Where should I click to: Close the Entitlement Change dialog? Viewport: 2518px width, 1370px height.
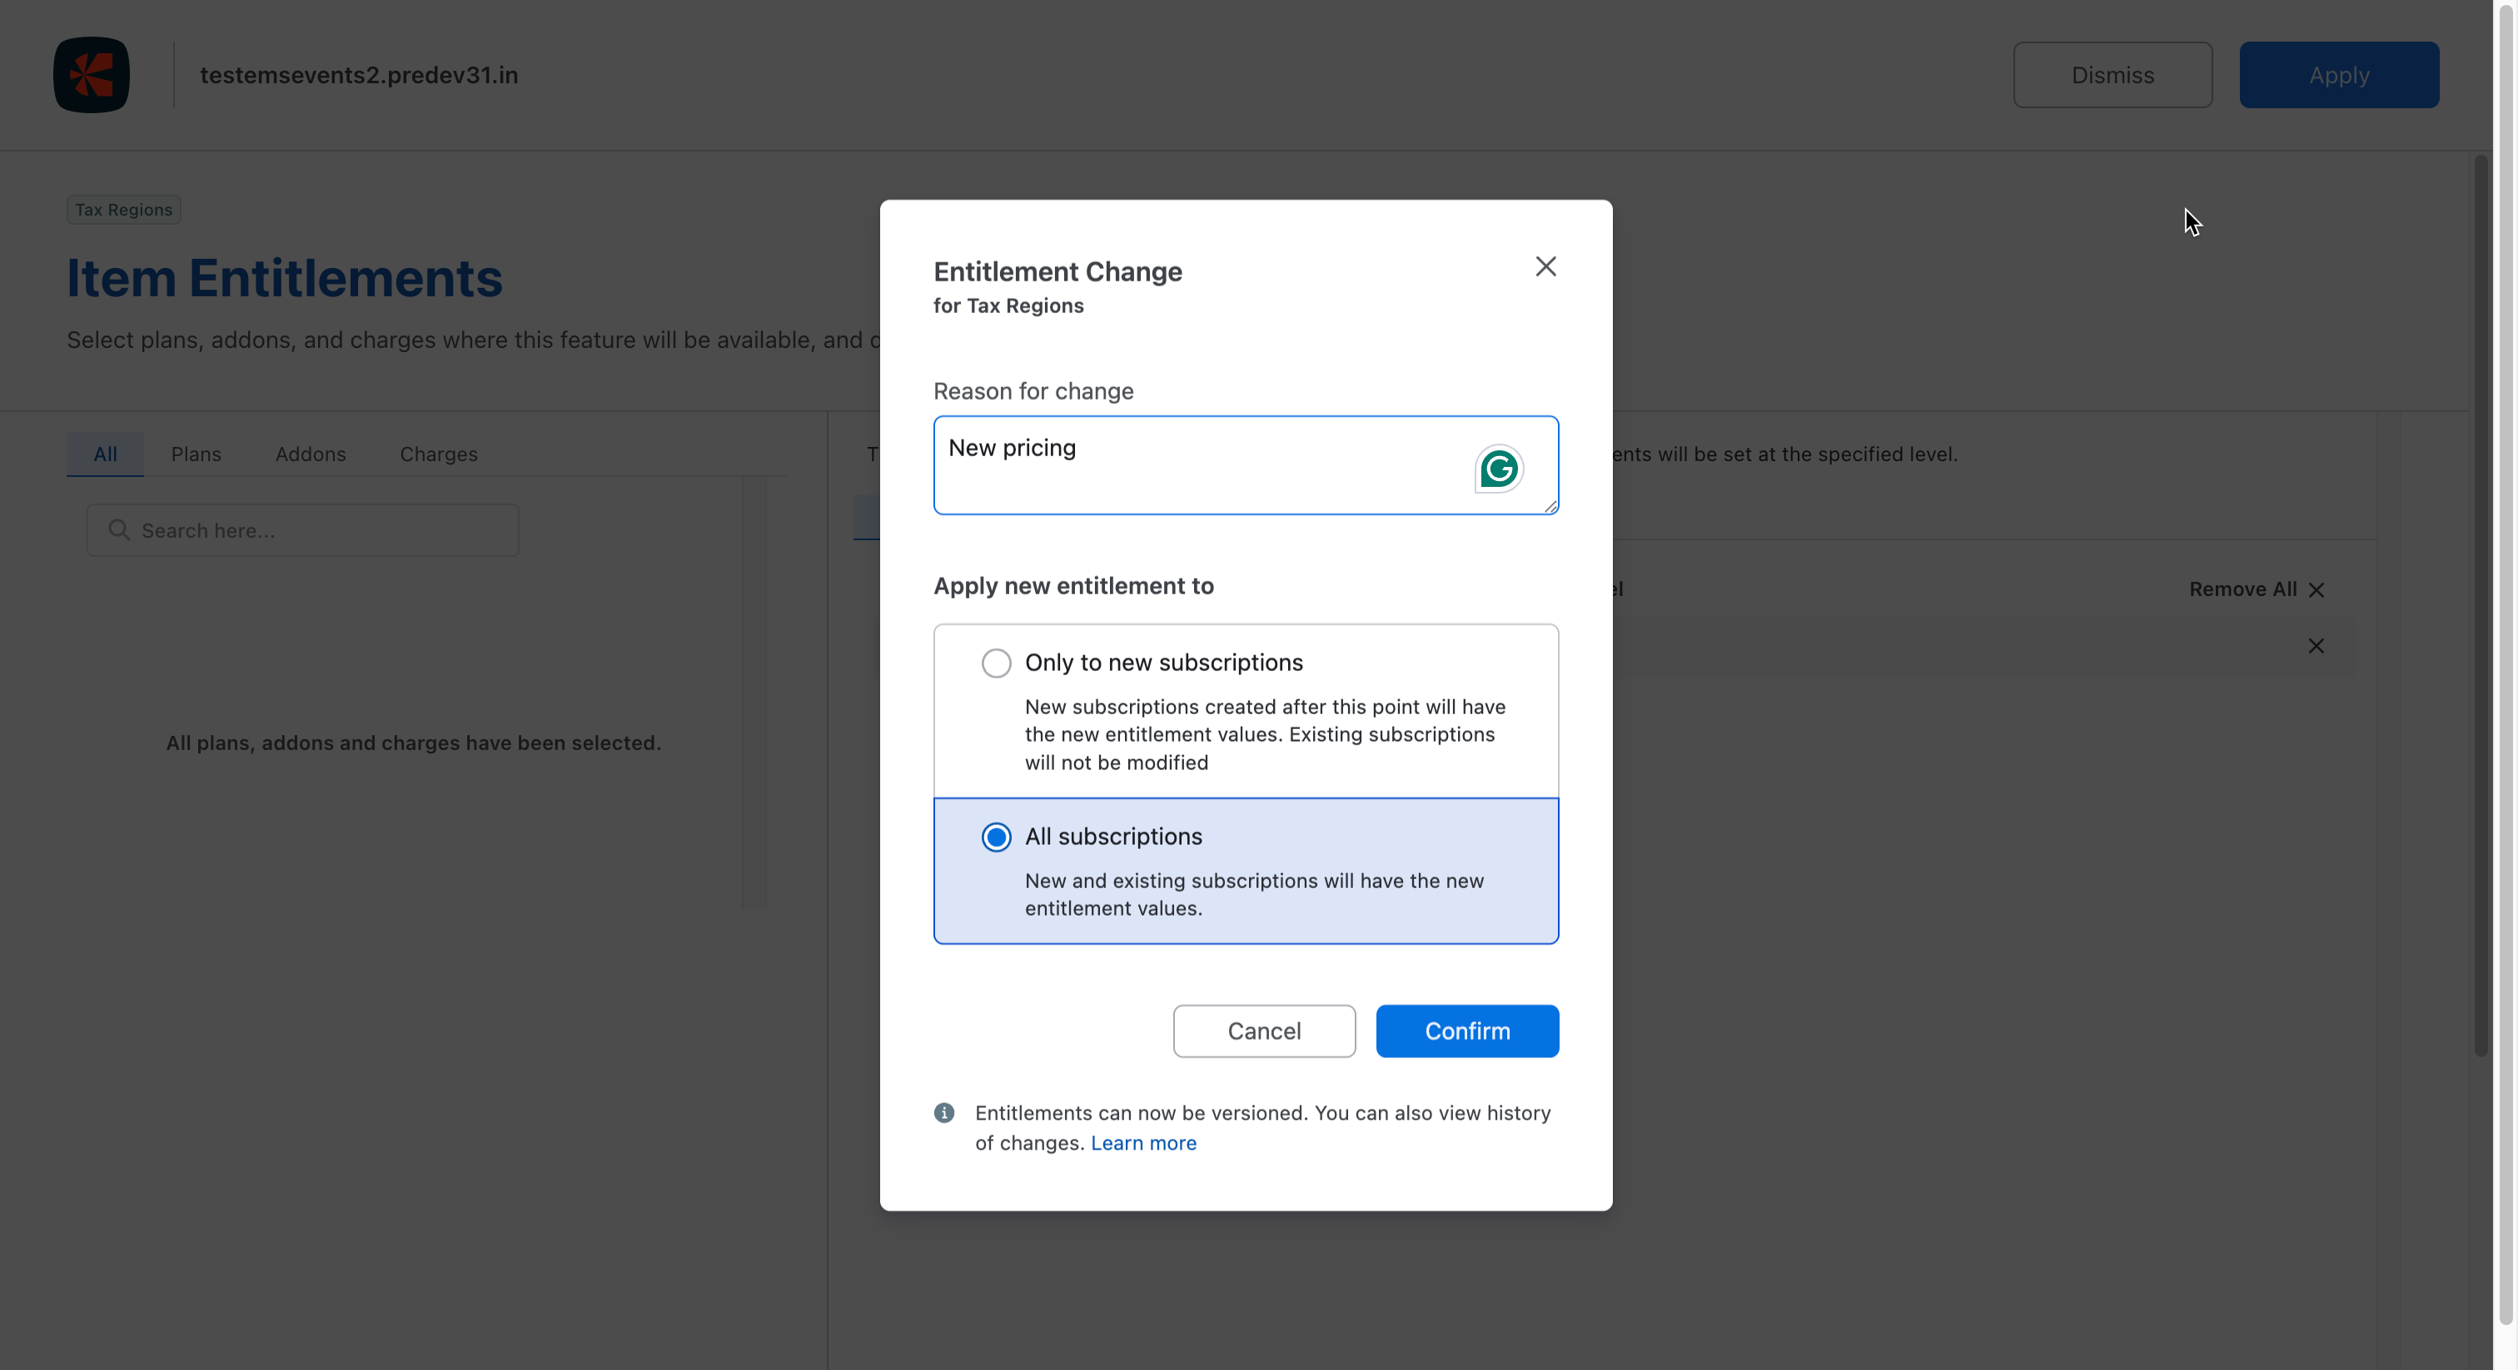click(1545, 267)
